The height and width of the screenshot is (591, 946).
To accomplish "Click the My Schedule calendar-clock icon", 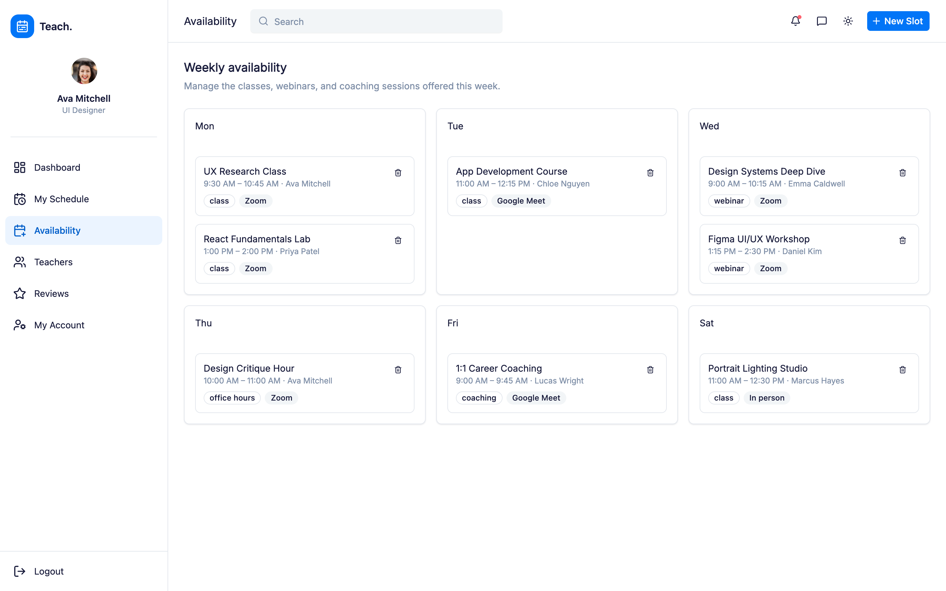I will [20, 199].
